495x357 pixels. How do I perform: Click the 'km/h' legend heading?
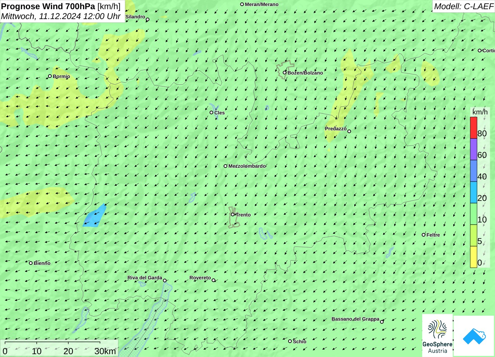point(480,112)
